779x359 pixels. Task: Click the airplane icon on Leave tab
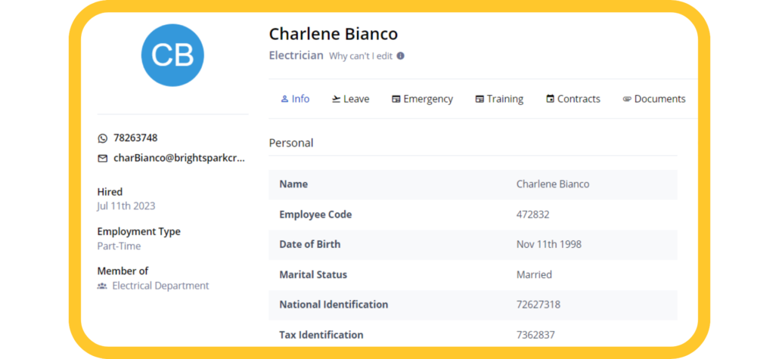point(337,99)
